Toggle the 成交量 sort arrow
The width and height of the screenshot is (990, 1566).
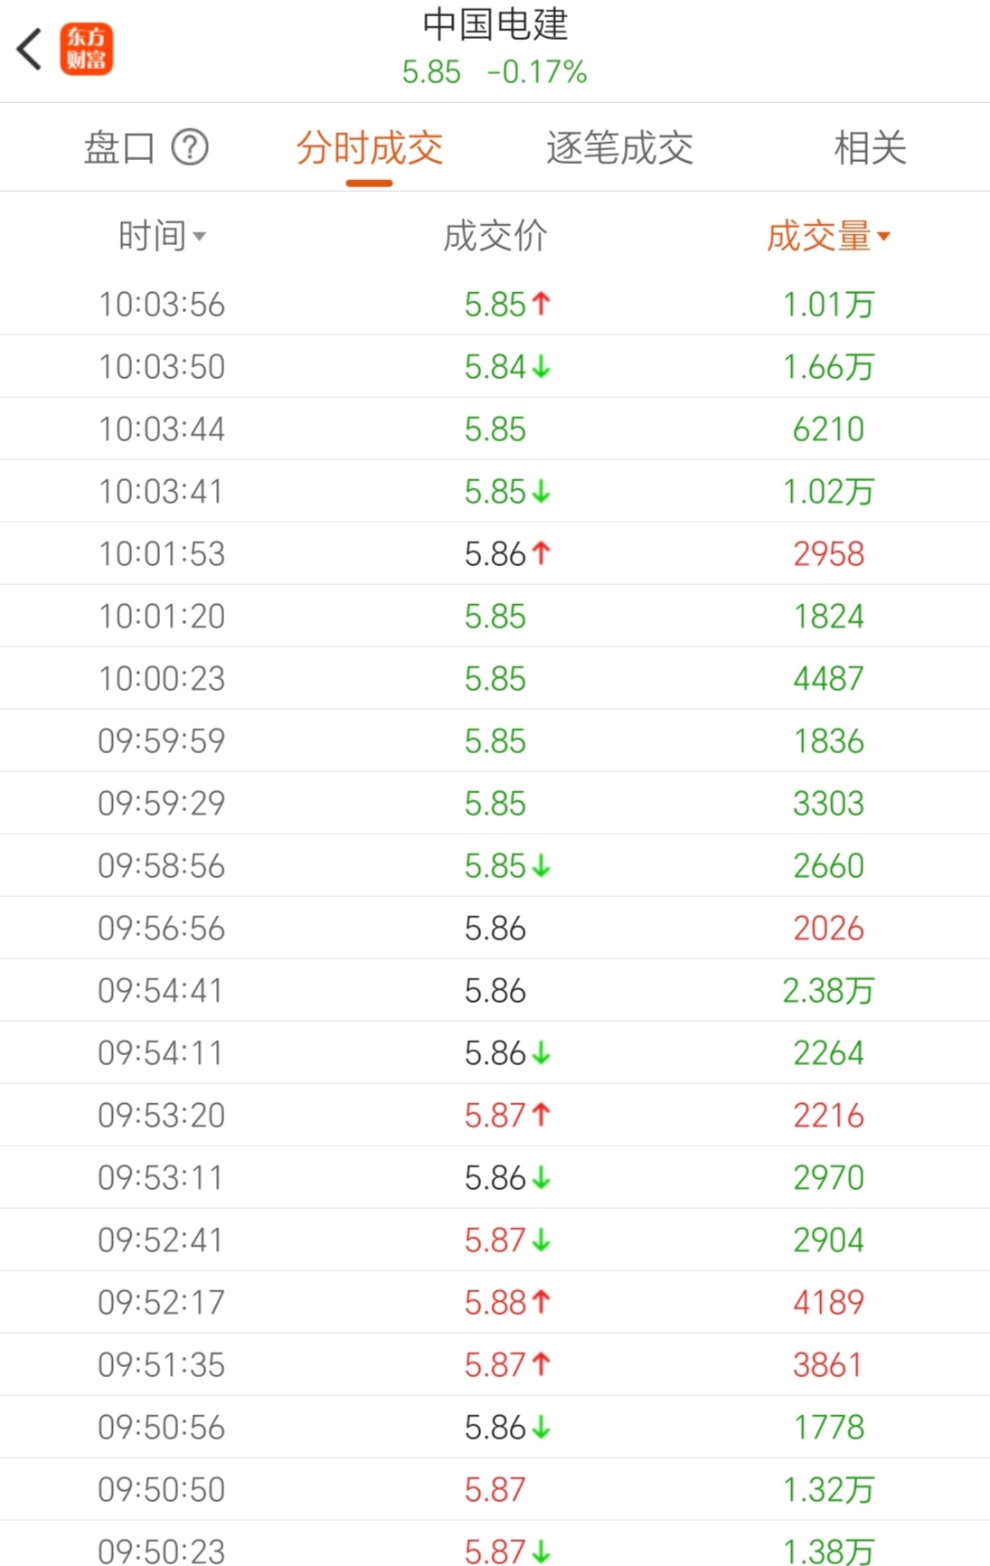tap(884, 237)
